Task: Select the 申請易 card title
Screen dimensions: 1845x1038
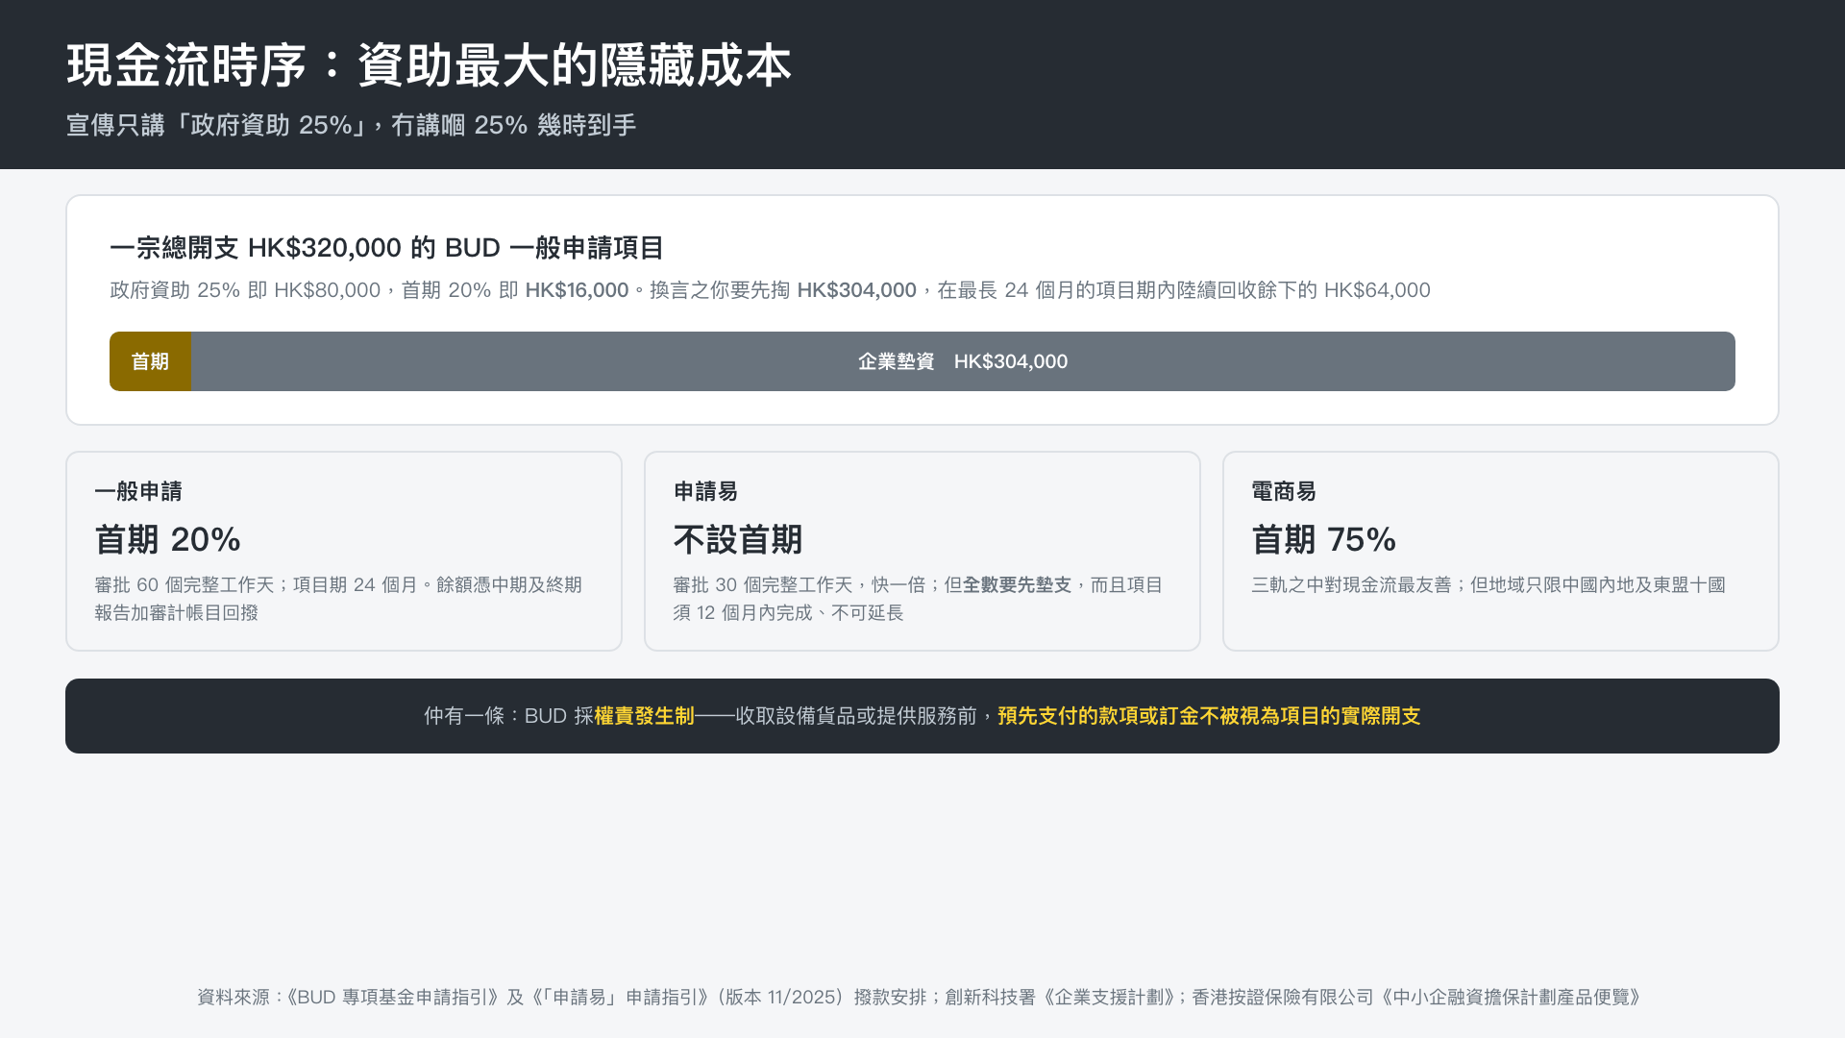Action: tap(705, 491)
